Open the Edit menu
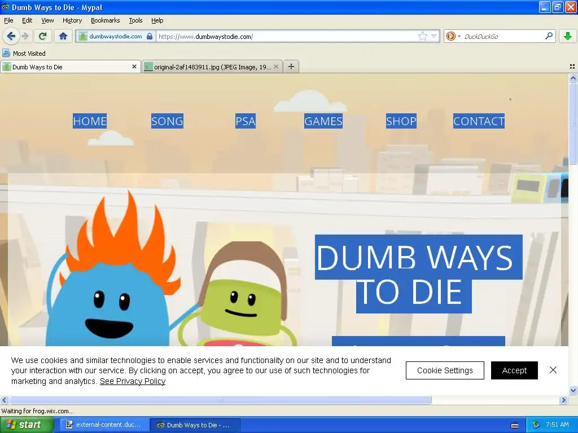578x433 pixels. tap(27, 20)
